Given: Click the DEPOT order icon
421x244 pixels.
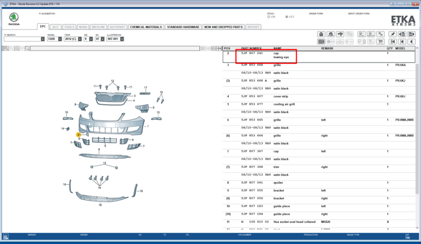Looking at the screenshot, I should pyautogui.click(x=371, y=34).
